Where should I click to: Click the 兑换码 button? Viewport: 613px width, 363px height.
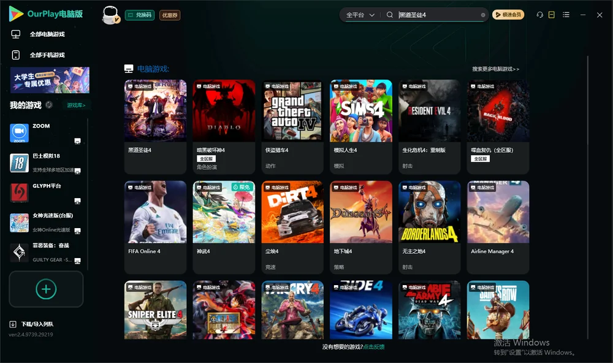point(140,15)
